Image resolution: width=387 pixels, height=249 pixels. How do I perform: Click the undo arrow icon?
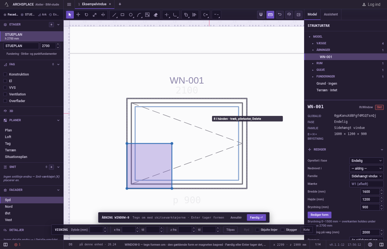tap(280, 15)
